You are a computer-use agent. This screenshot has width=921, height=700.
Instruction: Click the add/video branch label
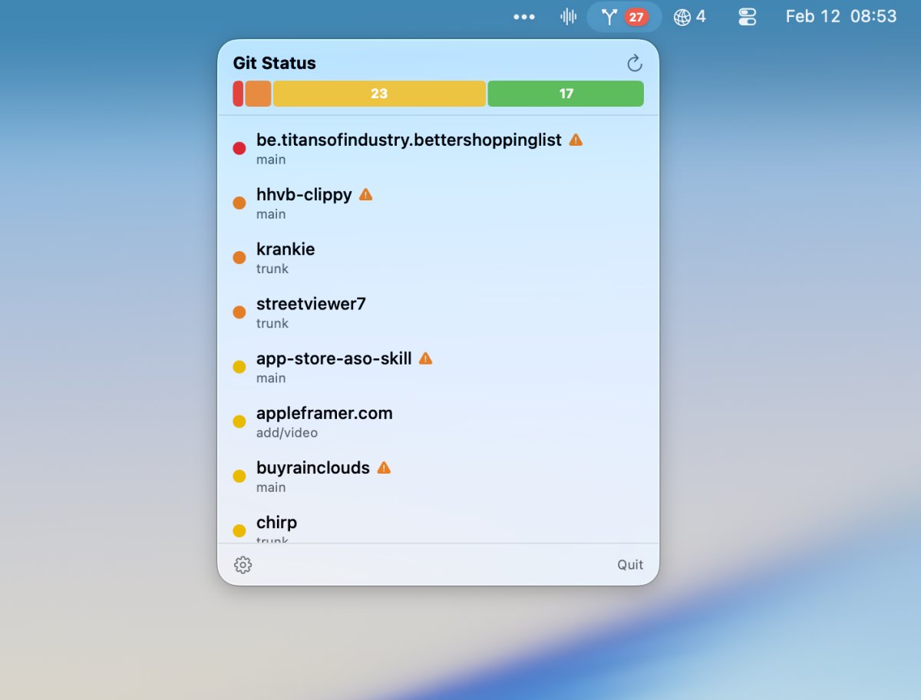(287, 433)
